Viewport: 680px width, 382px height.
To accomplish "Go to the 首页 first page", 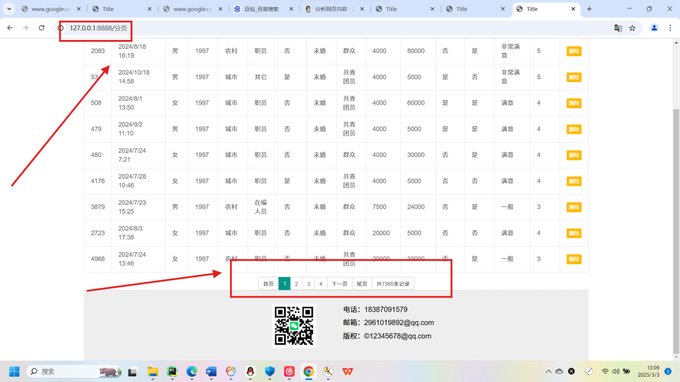I will tap(269, 284).
